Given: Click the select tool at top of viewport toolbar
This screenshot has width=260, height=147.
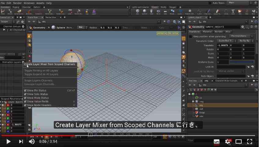Looking at the screenshot, I should [x=29, y=36].
